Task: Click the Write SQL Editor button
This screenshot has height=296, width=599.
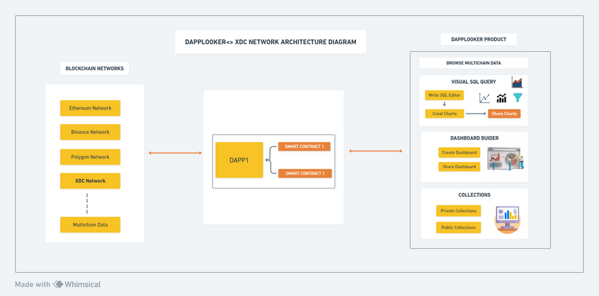Action: coord(444,95)
